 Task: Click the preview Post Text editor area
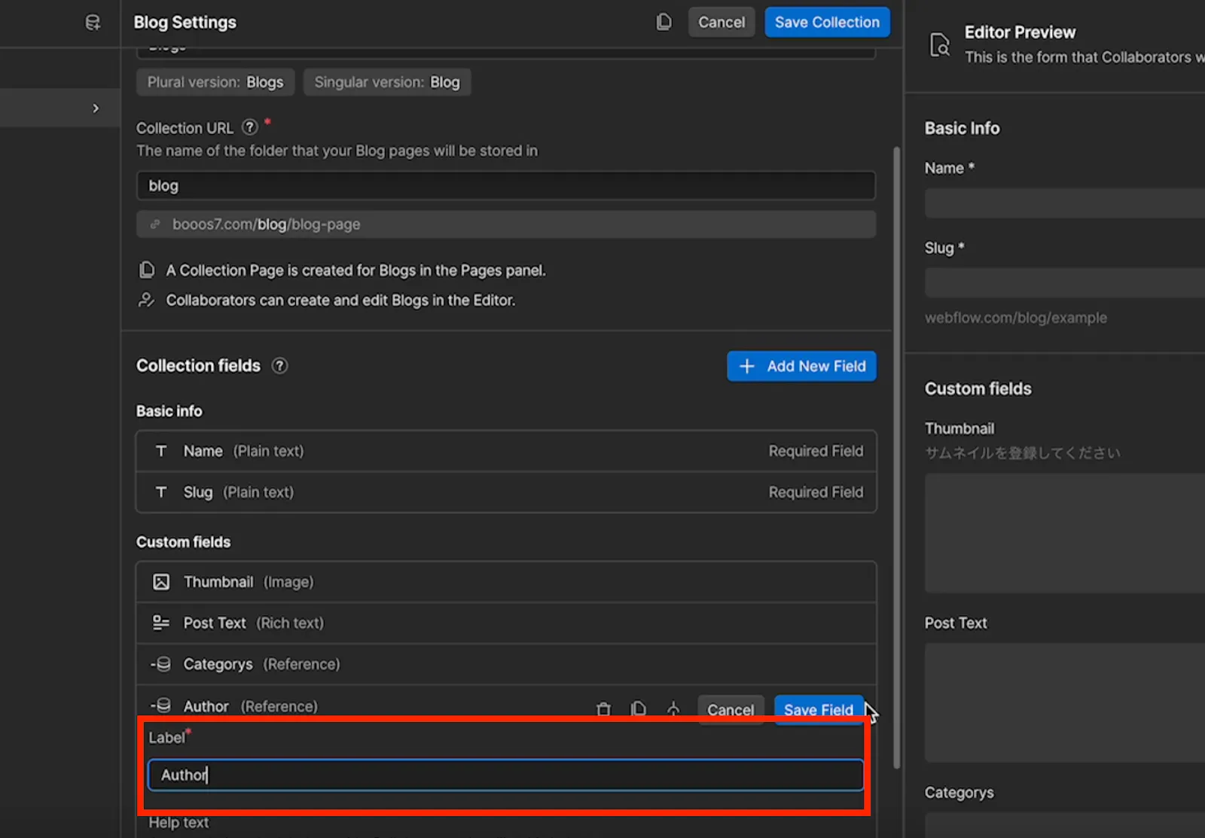pyautogui.click(x=1065, y=702)
